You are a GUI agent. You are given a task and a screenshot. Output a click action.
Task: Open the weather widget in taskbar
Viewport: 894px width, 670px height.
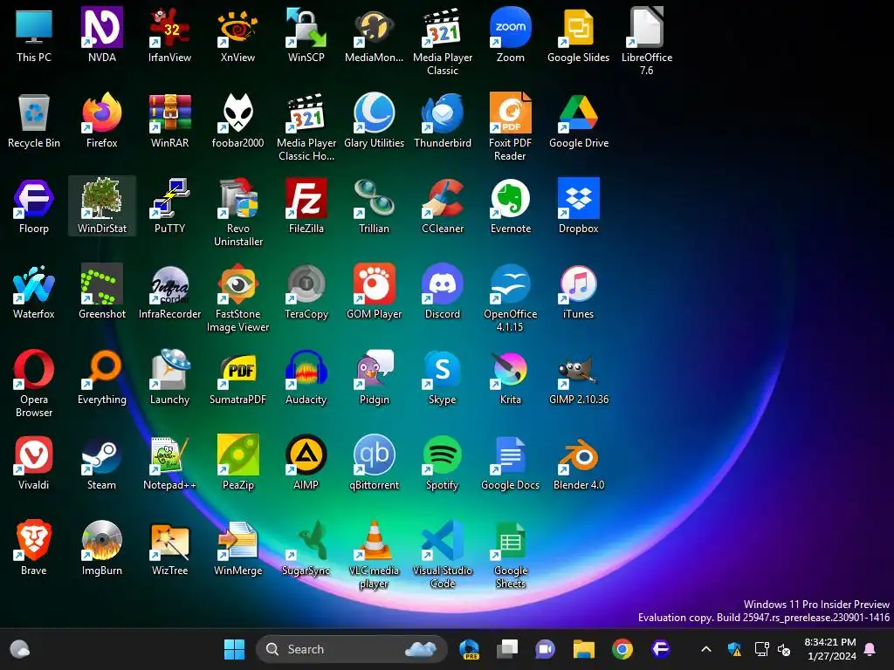[x=20, y=649]
